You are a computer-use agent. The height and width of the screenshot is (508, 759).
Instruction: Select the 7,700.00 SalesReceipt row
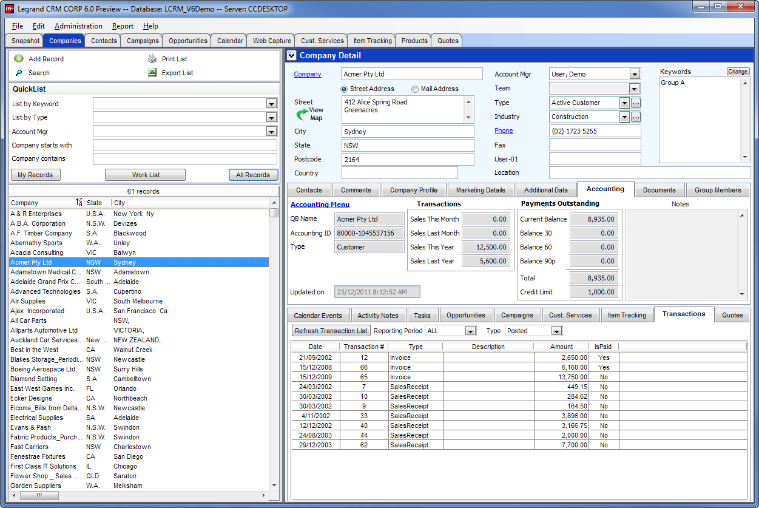tap(519, 445)
